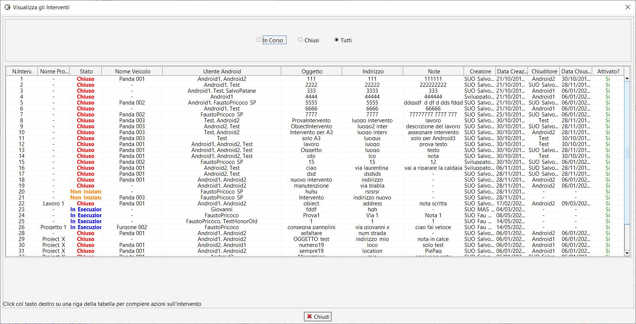This screenshot has height=324, width=636.
Task: Select the row with Oggetto 'ProvaIntervento'
Action: pos(315,120)
